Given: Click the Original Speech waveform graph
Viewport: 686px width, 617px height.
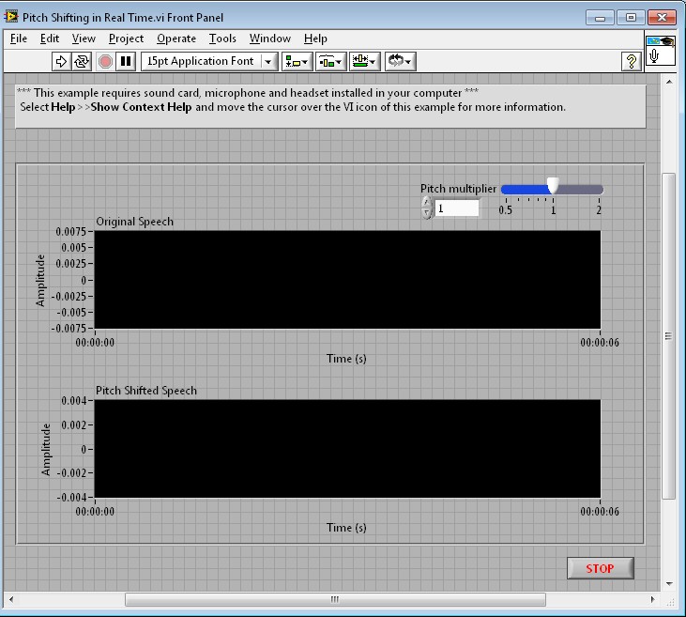Looking at the screenshot, I should point(347,280).
